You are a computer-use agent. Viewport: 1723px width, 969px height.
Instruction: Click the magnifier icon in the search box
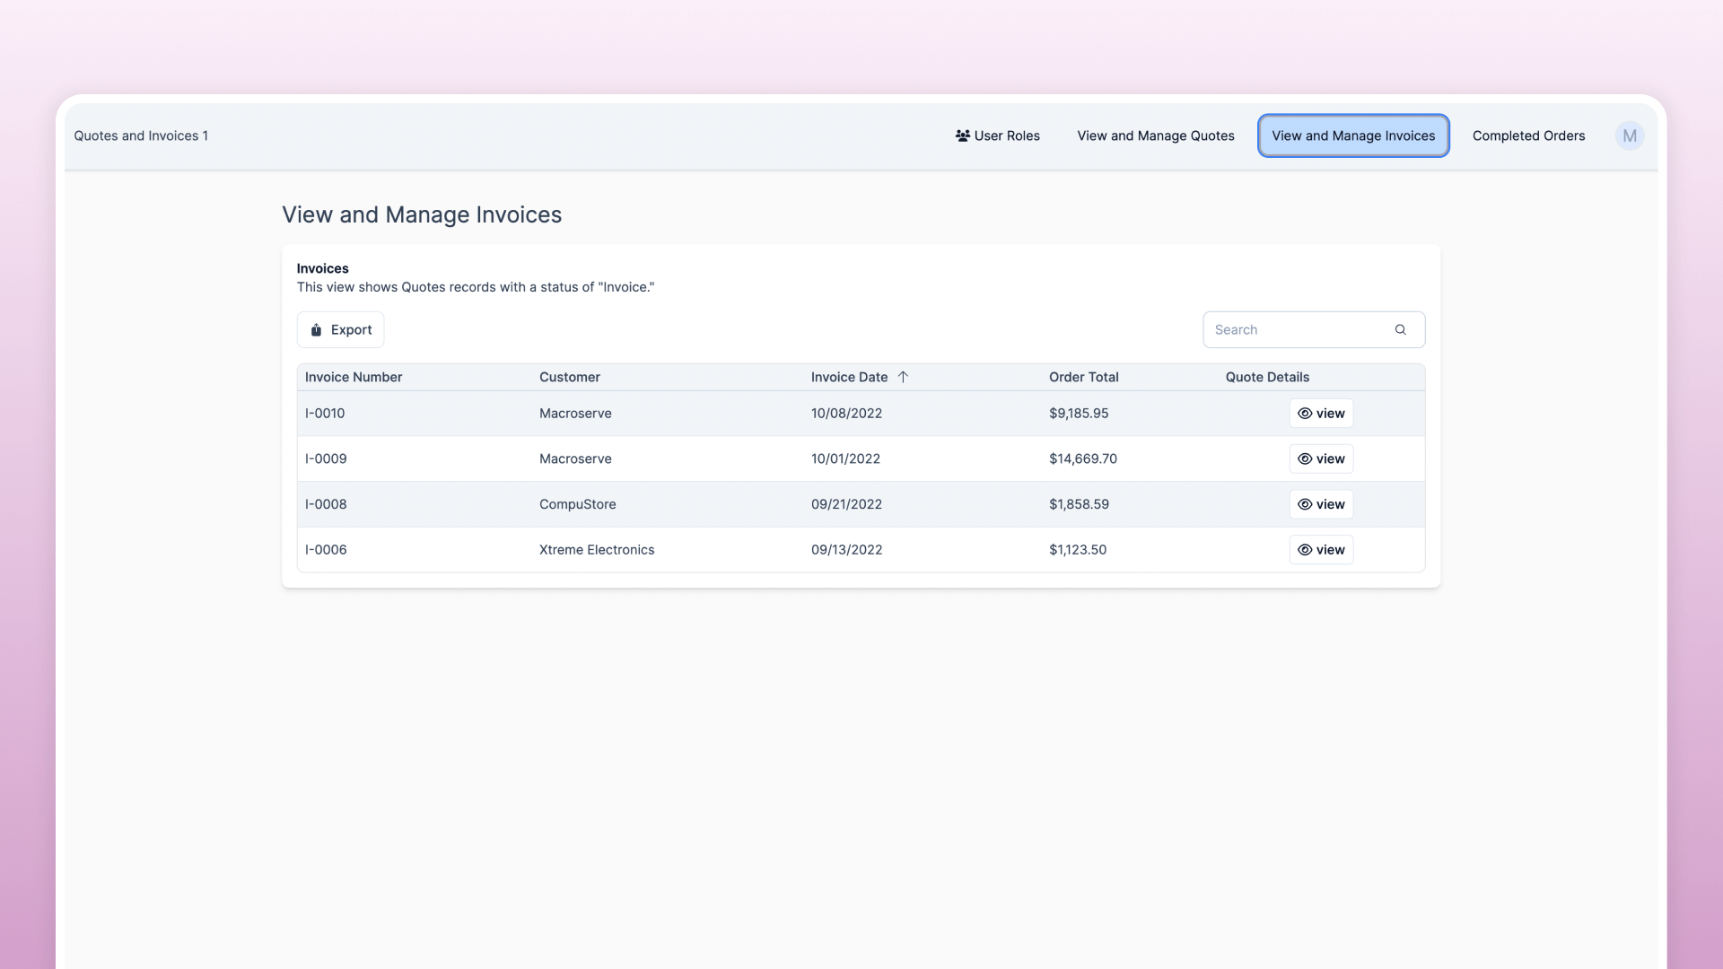[x=1400, y=330]
